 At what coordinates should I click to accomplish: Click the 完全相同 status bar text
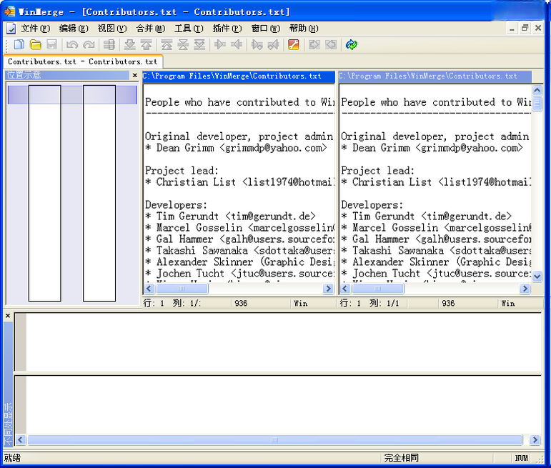click(x=402, y=458)
